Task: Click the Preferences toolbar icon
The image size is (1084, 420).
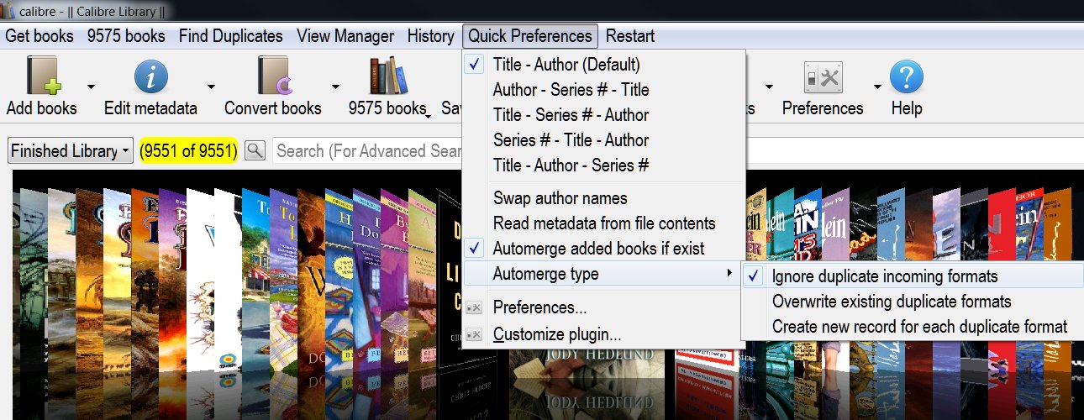Action: 823,78
